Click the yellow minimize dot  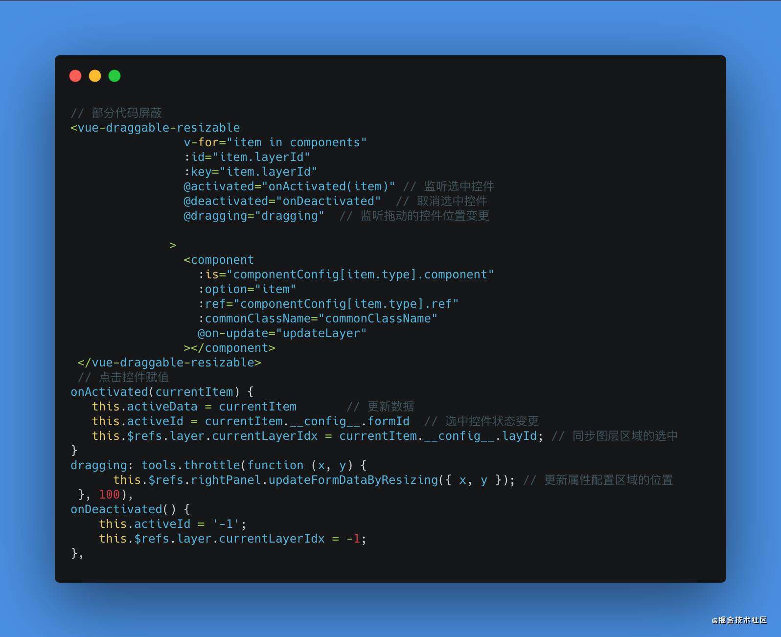pos(95,76)
